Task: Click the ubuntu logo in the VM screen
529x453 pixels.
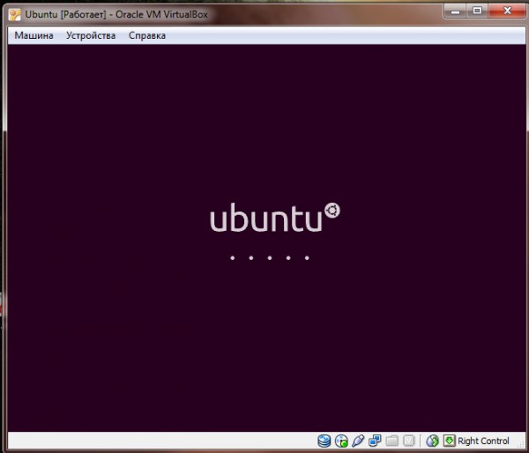Action: pyautogui.click(x=275, y=217)
